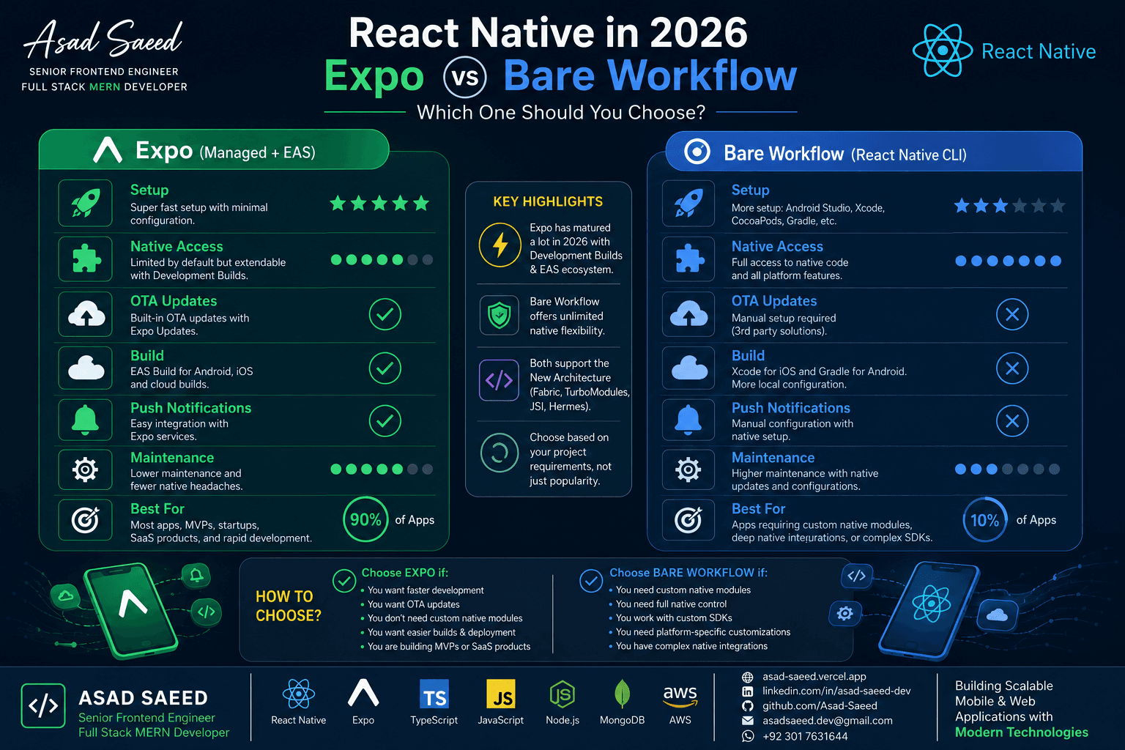Click the Expo chevron logo in Expo header
The width and height of the screenshot is (1125, 750).
click(108, 149)
